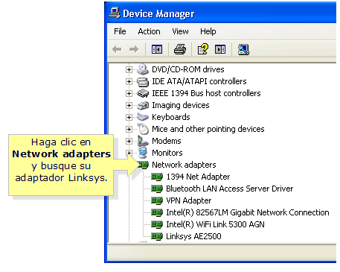Select VPN Adapter entry text

[x=189, y=200]
